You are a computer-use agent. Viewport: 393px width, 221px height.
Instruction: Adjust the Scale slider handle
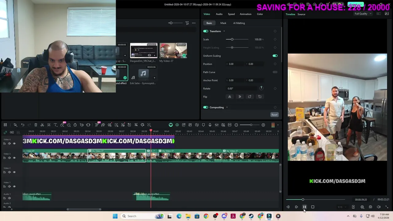(232, 39)
